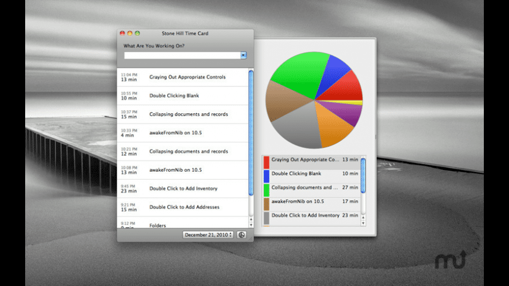Minimize the Stone Hill Time Card window
509x286 pixels.
pos(130,33)
